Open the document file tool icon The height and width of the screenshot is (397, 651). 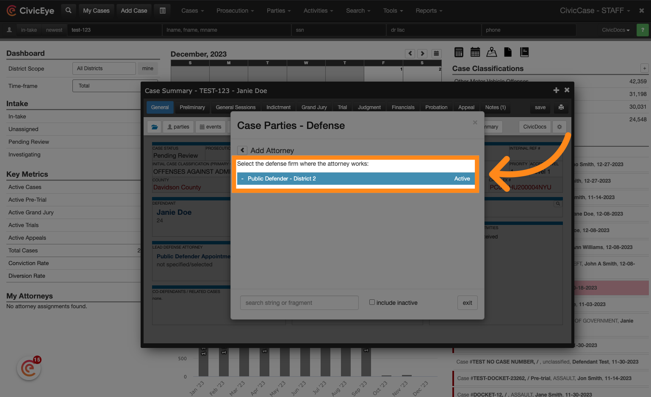[x=508, y=52]
